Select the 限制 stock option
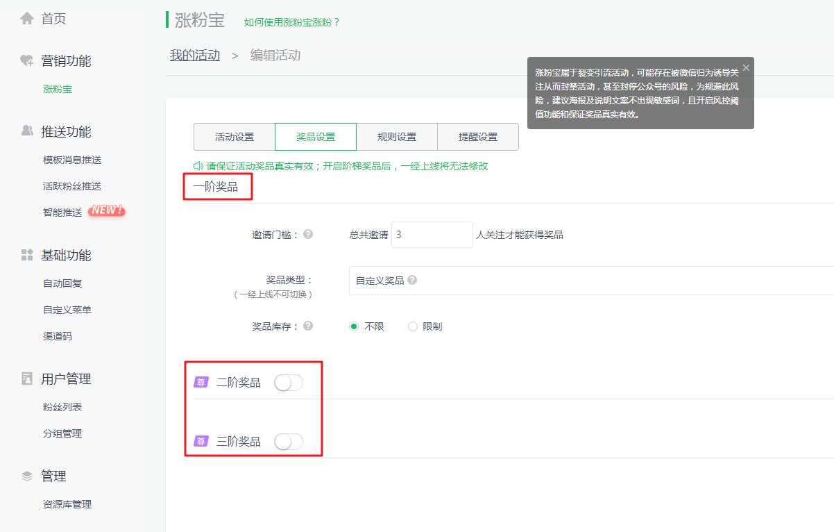The height and width of the screenshot is (532, 834). point(413,326)
